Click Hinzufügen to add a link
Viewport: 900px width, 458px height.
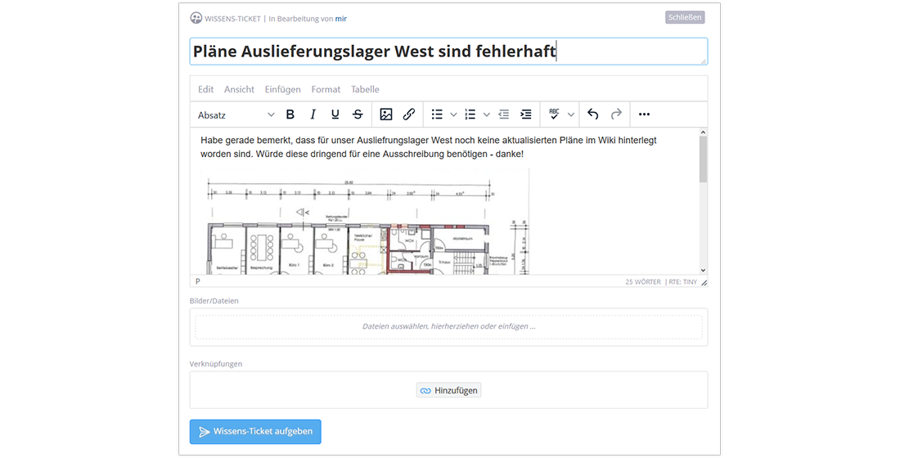click(449, 390)
